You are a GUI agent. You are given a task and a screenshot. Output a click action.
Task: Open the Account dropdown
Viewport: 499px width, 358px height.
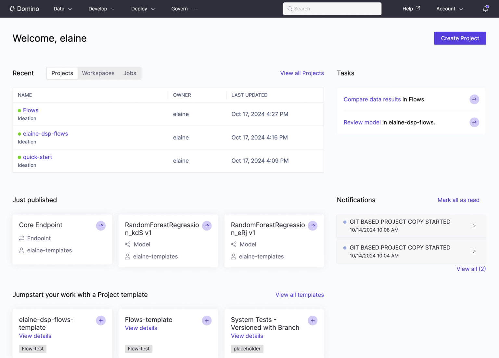point(450,9)
